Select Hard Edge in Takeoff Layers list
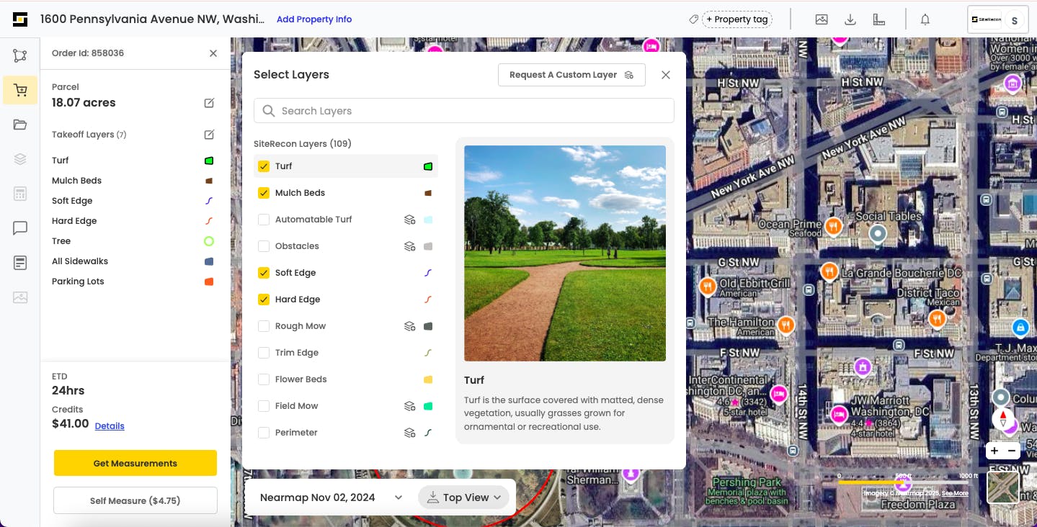This screenshot has height=527, width=1037. [74, 221]
